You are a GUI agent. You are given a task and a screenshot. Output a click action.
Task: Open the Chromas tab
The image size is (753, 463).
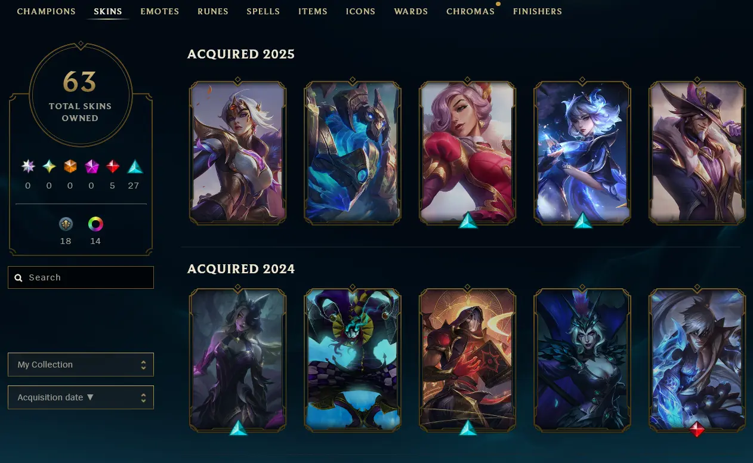tap(470, 11)
